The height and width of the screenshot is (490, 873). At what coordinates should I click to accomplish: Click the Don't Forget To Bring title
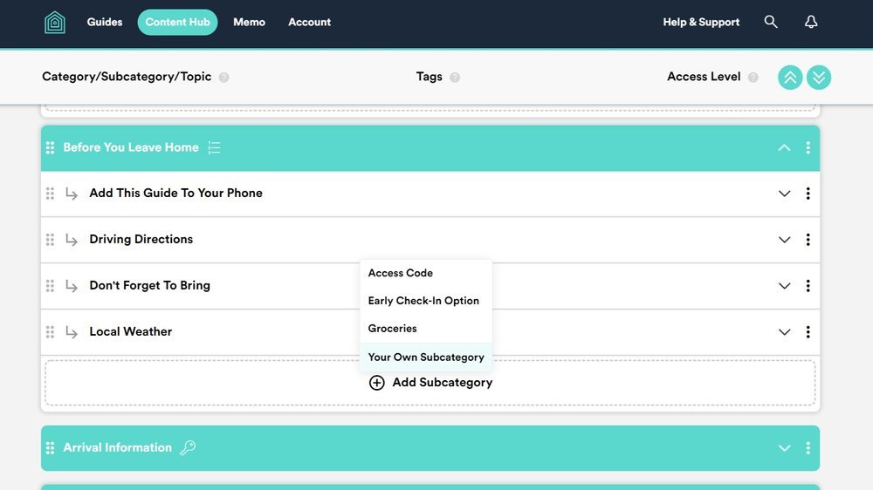click(150, 285)
